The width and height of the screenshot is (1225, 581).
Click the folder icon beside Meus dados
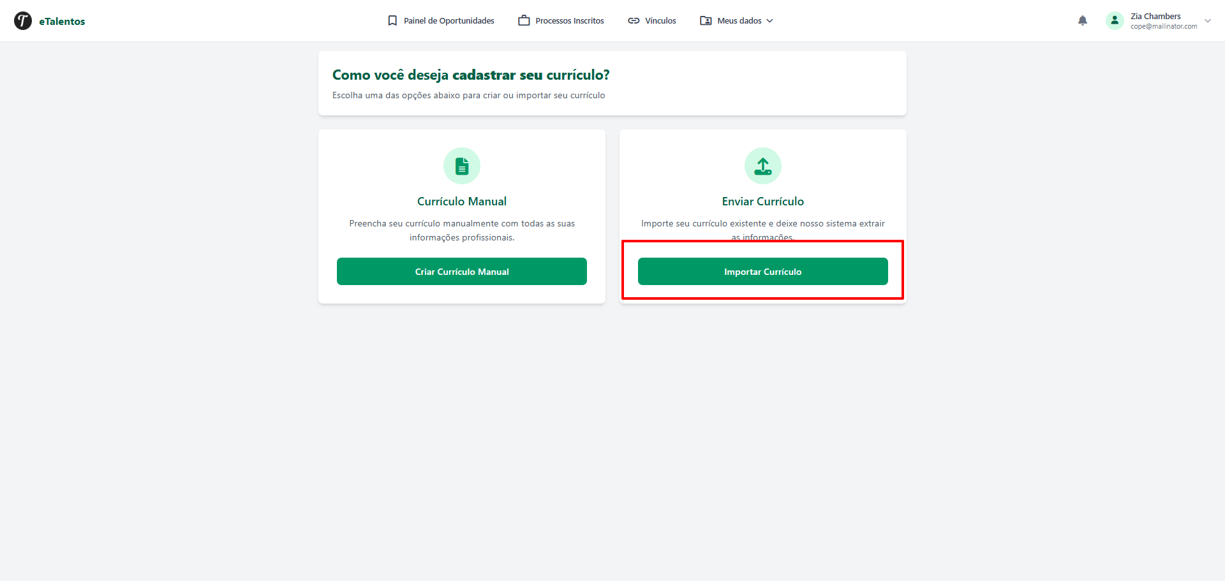tap(706, 21)
